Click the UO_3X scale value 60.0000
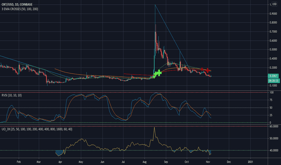This screenshot has width=281, height=165. click(x=274, y=126)
